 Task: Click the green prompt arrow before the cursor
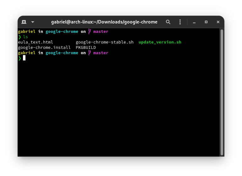[x=19, y=58]
